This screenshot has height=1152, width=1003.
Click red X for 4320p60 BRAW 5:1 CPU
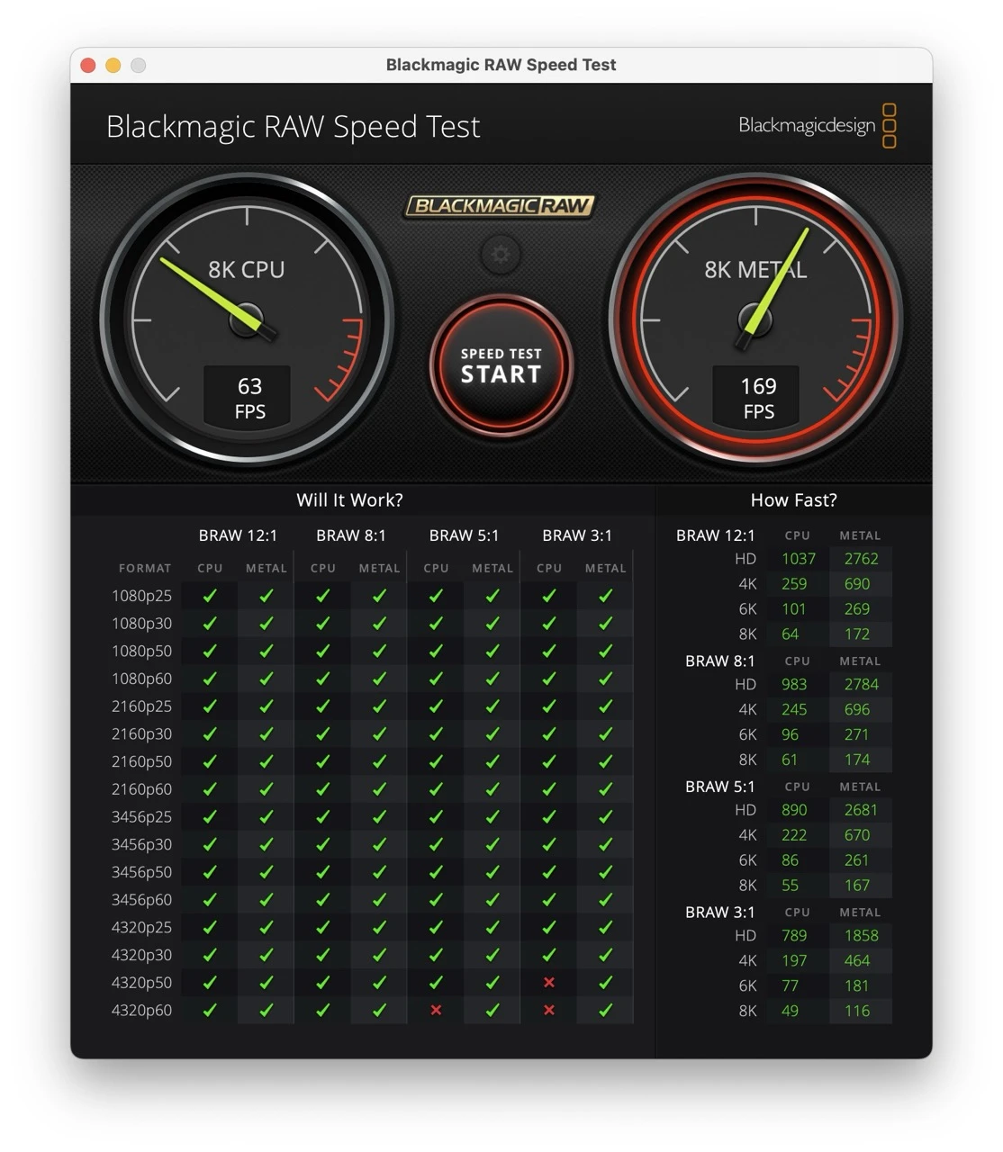tap(436, 1010)
